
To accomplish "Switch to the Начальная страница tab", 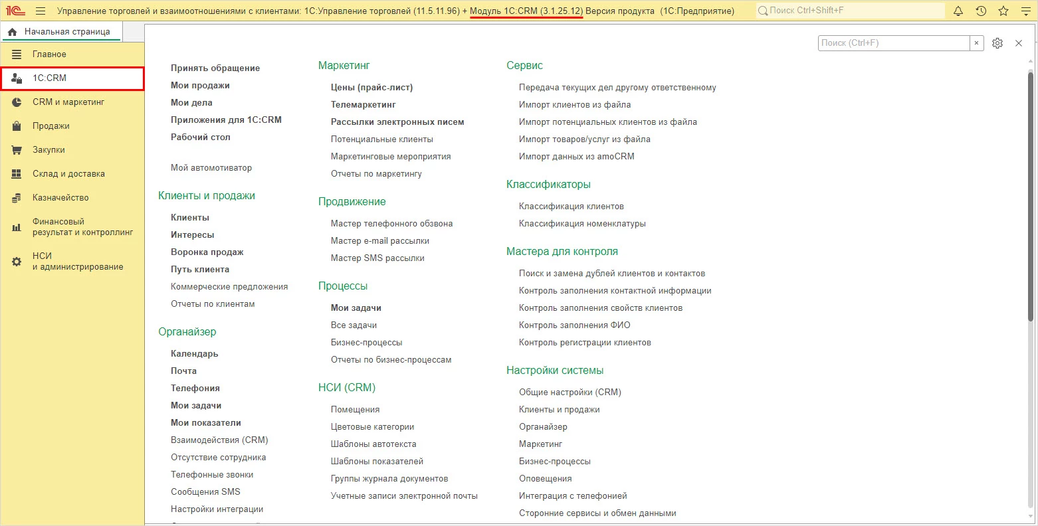I will [x=60, y=31].
